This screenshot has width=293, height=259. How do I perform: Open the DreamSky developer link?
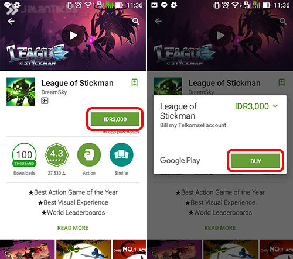(54, 92)
